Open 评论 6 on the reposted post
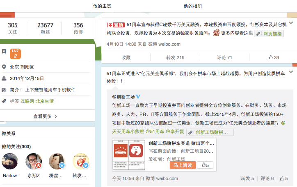This screenshot has height=187, width=297. click(x=267, y=178)
